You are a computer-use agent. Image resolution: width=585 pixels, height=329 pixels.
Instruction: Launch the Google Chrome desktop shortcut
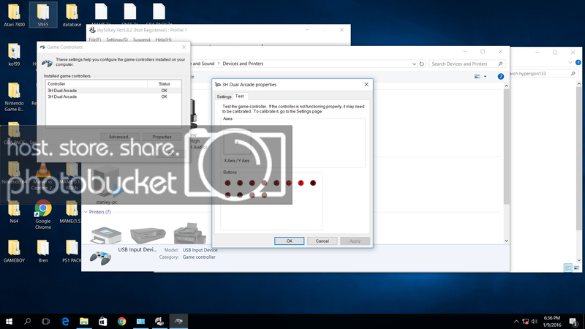(43, 213)
